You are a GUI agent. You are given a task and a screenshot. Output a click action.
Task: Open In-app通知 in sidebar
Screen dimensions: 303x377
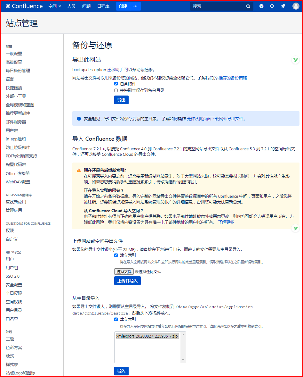click(16, 139)
